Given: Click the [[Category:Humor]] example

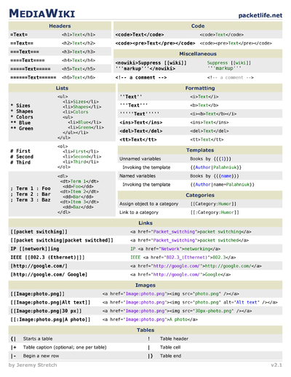Looking at the screenshot, I should tap(213, 204).
